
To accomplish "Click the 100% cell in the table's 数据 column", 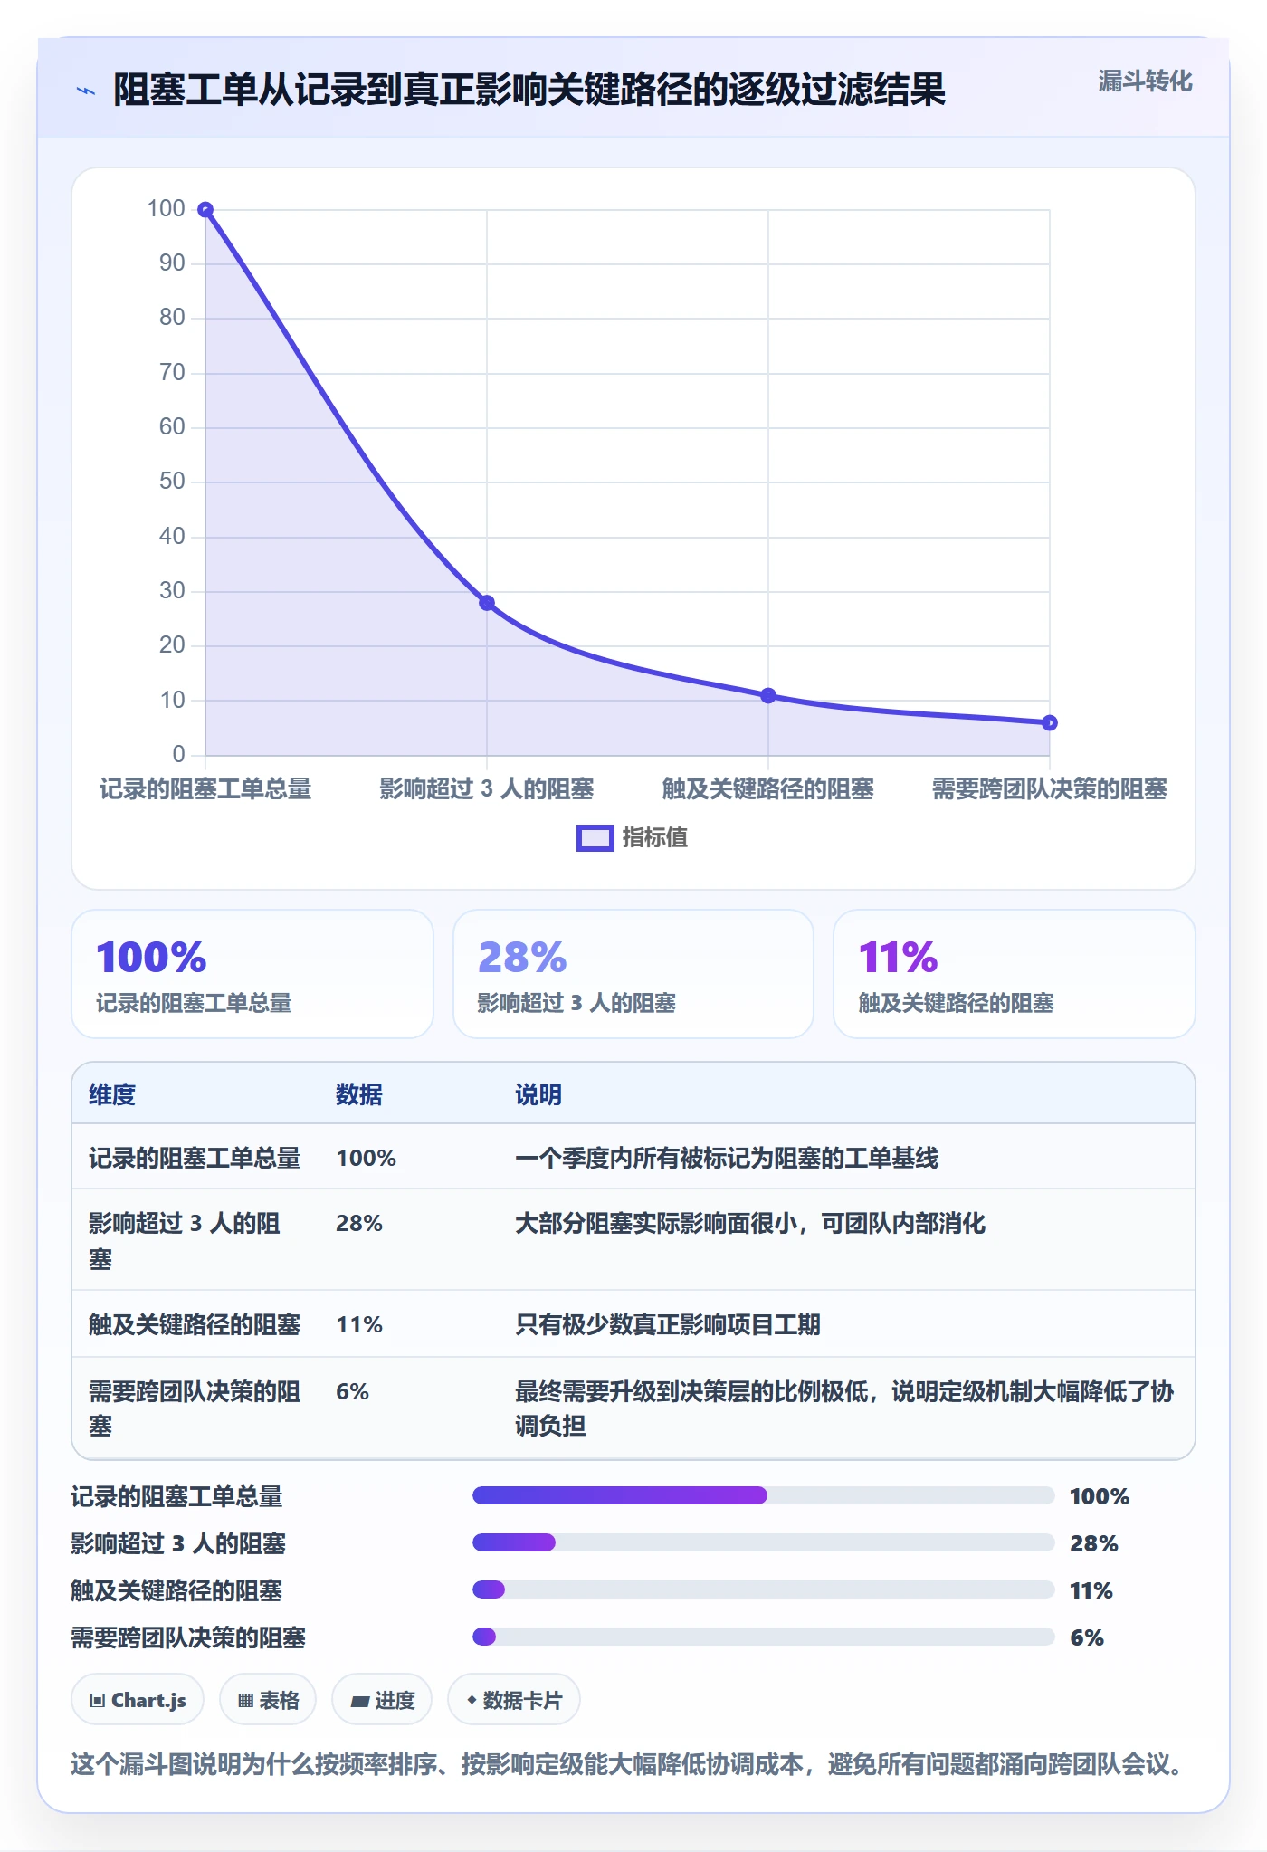I will point(367,1158).
